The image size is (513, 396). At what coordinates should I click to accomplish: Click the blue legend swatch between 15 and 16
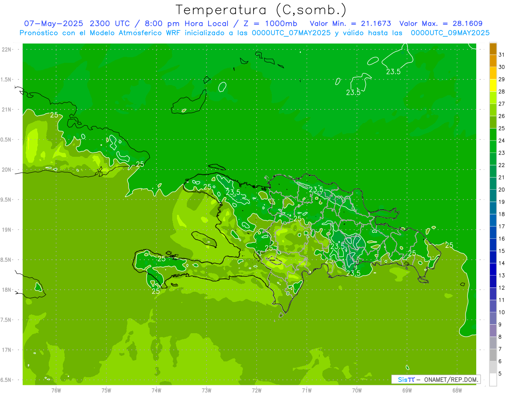[x=493, y=245]
